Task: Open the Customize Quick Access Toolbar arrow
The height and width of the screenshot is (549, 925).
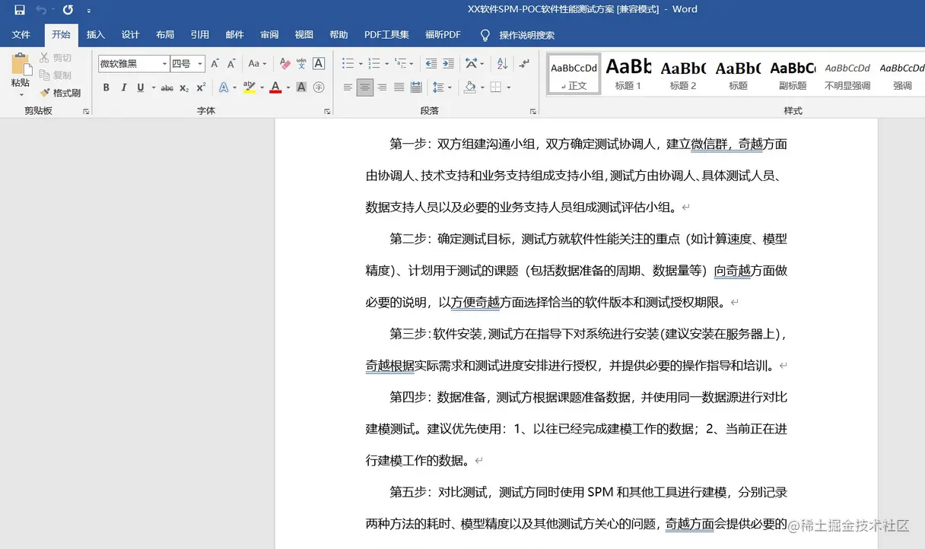Action: pos(89,11)
